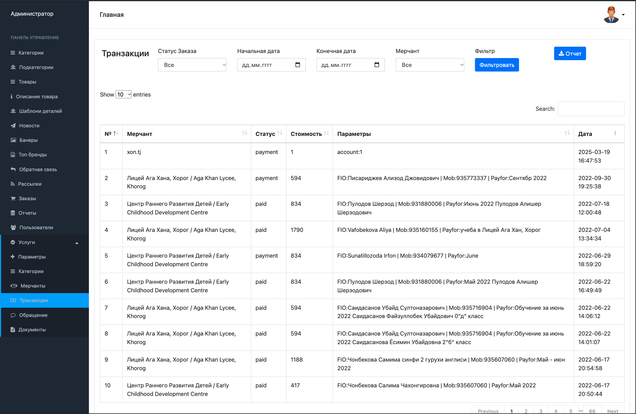Viewport: 636px width, 414px height.
Task: Open the Мерчант filter dropdown
Action: coord(430,65)
